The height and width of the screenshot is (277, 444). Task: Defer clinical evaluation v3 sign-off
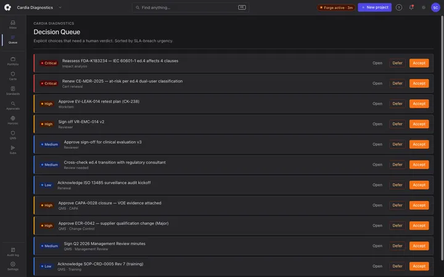(x=397, y=145)
